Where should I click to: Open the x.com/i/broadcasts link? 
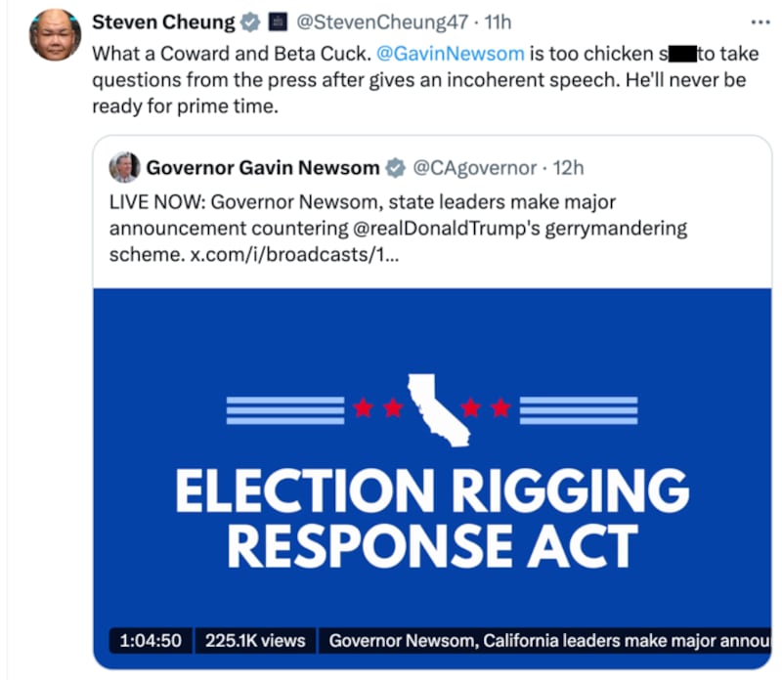pyautogui.click(x=287, y=254)
